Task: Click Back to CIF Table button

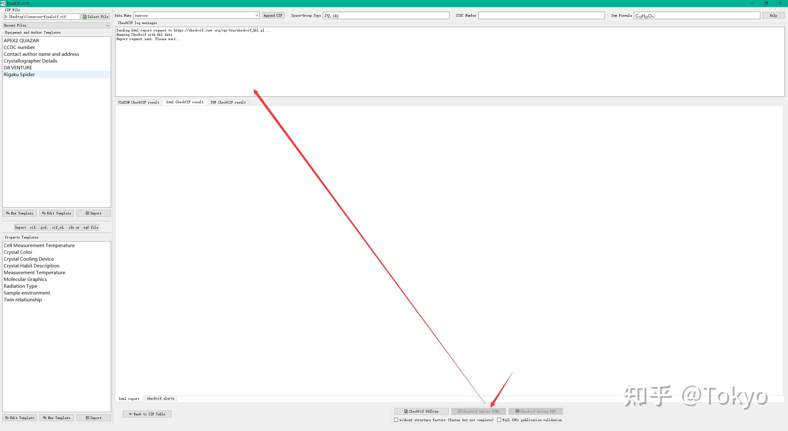Action: pos(147,414)
